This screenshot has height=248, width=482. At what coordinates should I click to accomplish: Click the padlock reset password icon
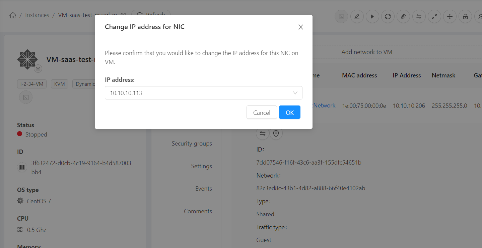click(465, 16)
